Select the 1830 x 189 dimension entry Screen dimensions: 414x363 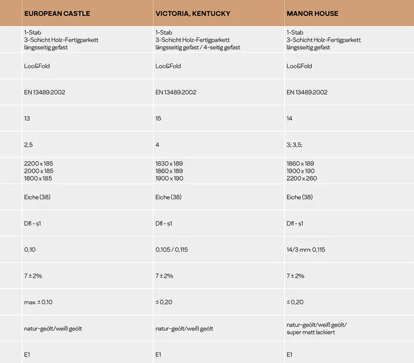pyautogui.click(x=169, y=164)
